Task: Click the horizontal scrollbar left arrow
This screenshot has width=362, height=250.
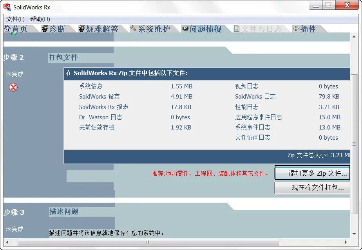Action: 7,242
